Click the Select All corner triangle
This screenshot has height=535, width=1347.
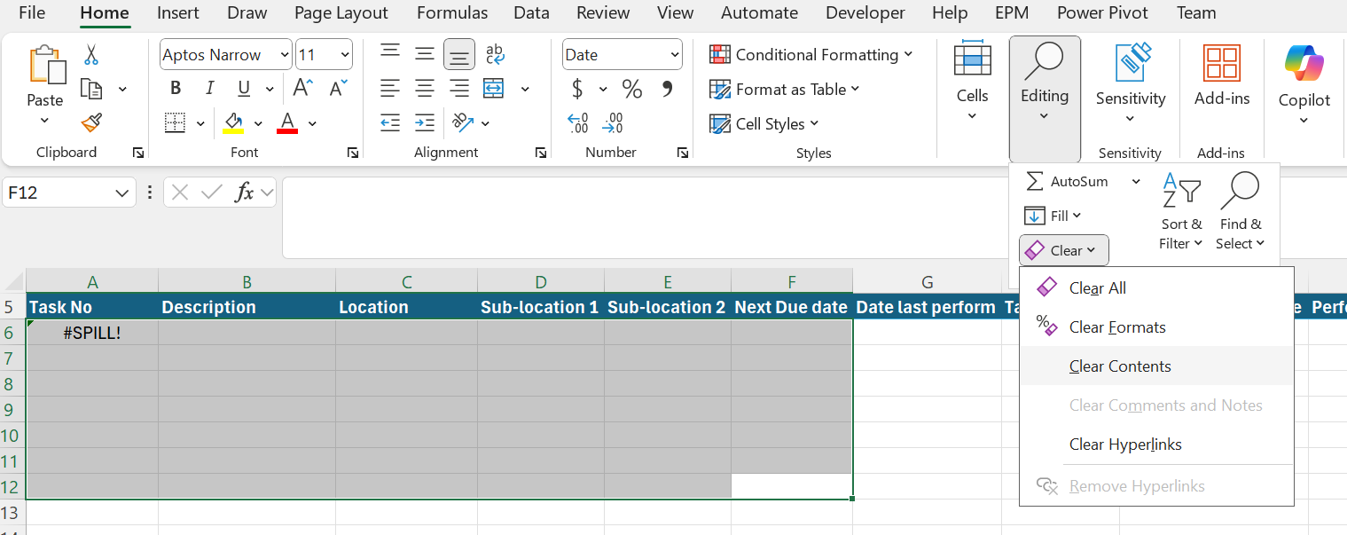(13, 282)
